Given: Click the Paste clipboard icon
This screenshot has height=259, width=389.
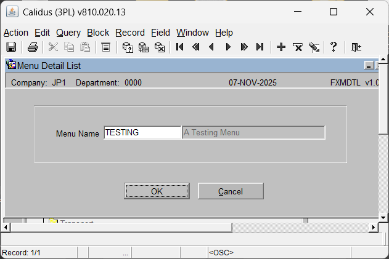Looking at the screenshot, I should [x=85, y=47].
